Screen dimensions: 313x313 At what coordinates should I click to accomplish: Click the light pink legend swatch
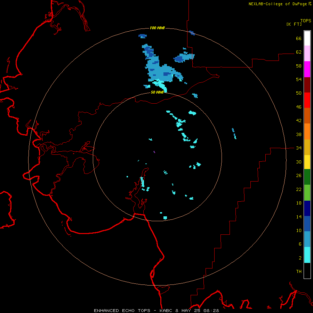click(307, 54)
